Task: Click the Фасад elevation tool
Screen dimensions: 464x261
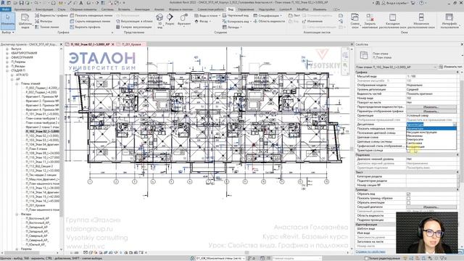Action: pyautogui.click(x=203, y=21)
